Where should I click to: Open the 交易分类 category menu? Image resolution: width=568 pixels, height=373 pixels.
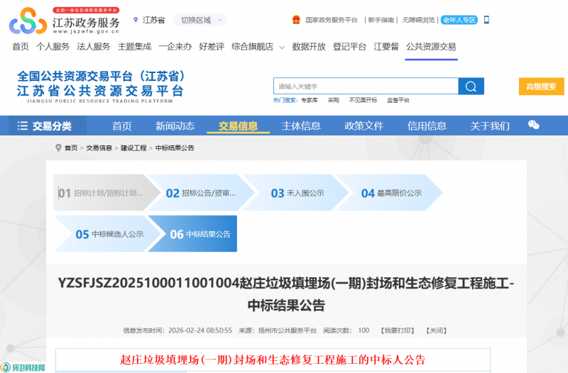click(x=51, y=126)
